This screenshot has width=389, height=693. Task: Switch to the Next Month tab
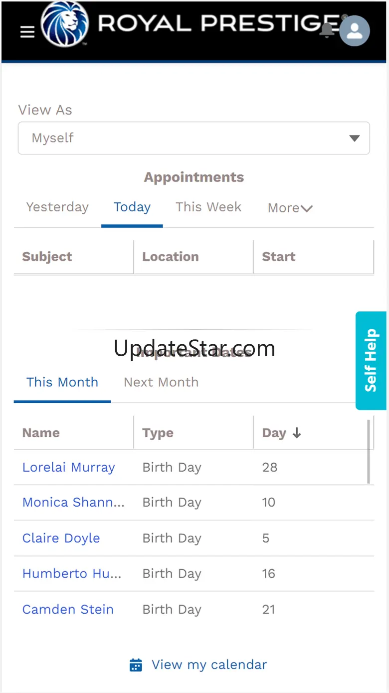[x=161, y=382]
